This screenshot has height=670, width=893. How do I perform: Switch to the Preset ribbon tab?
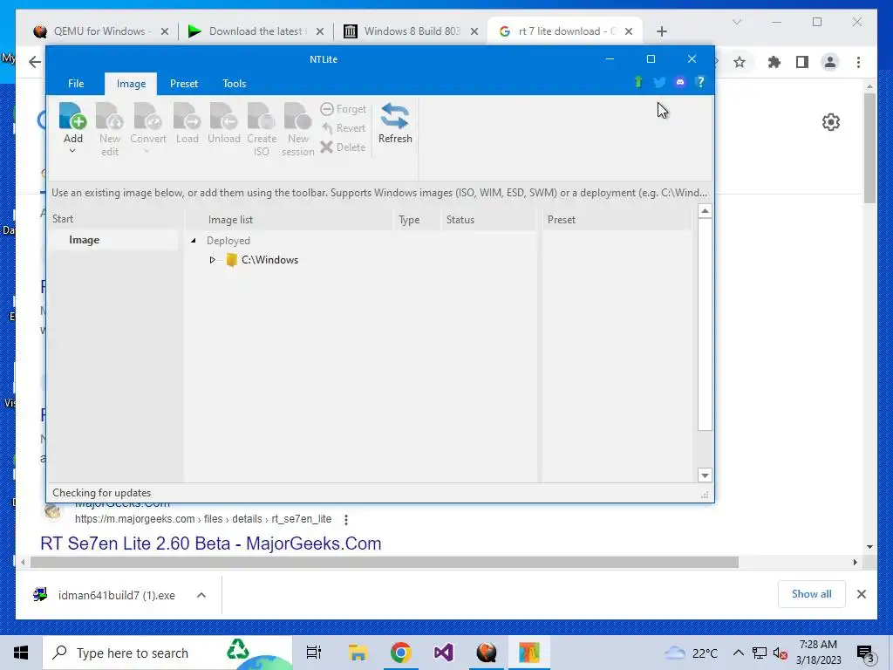[x=184, y=84]
